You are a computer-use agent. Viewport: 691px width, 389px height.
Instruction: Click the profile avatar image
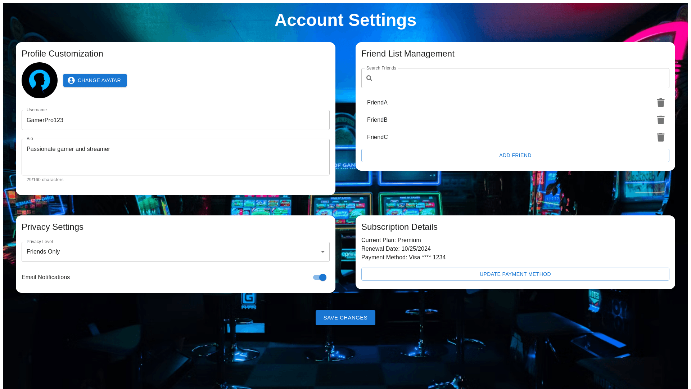[40, 80]
